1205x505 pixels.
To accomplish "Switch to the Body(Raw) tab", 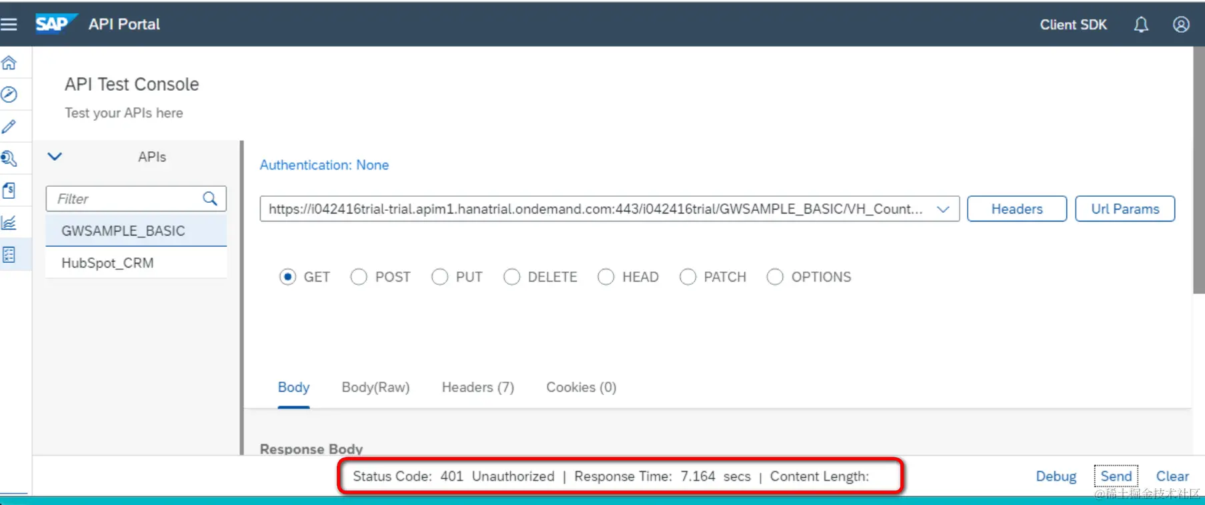I will [375, 388].
